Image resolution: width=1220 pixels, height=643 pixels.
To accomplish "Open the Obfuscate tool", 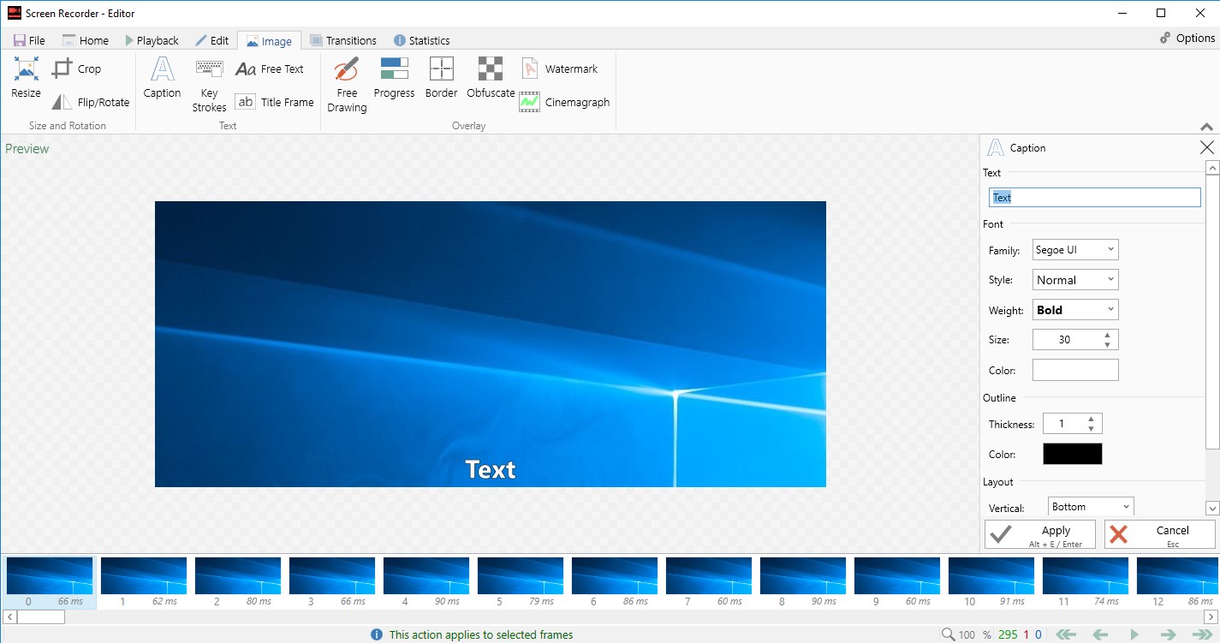I will [x=491, y=78].
